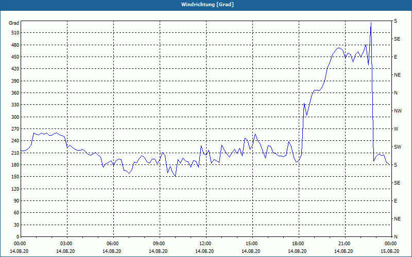
Task: Click the 00:00 label above 15.08.20
Action: (391, 244)
